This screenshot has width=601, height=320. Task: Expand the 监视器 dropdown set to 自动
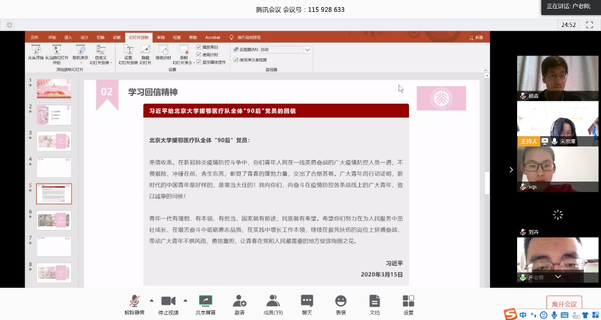point(307,50)
